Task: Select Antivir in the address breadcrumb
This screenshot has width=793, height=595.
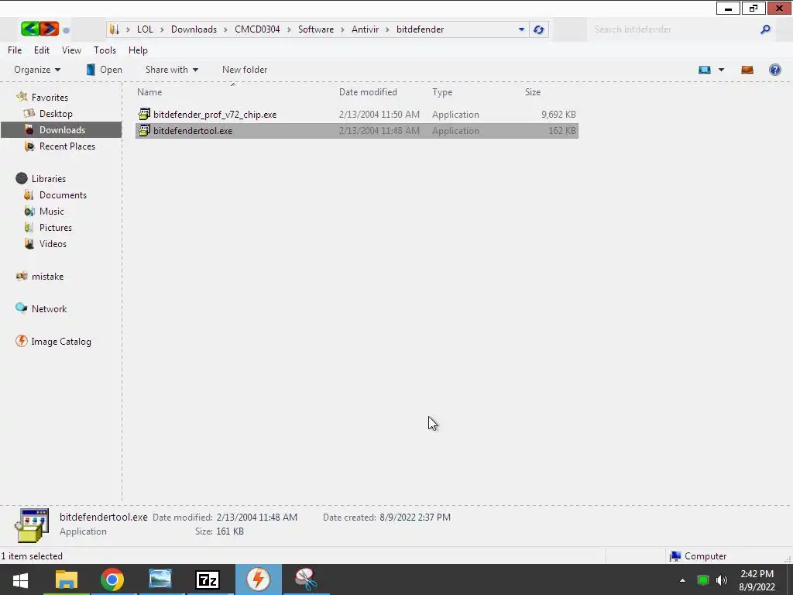Action: 366,29
